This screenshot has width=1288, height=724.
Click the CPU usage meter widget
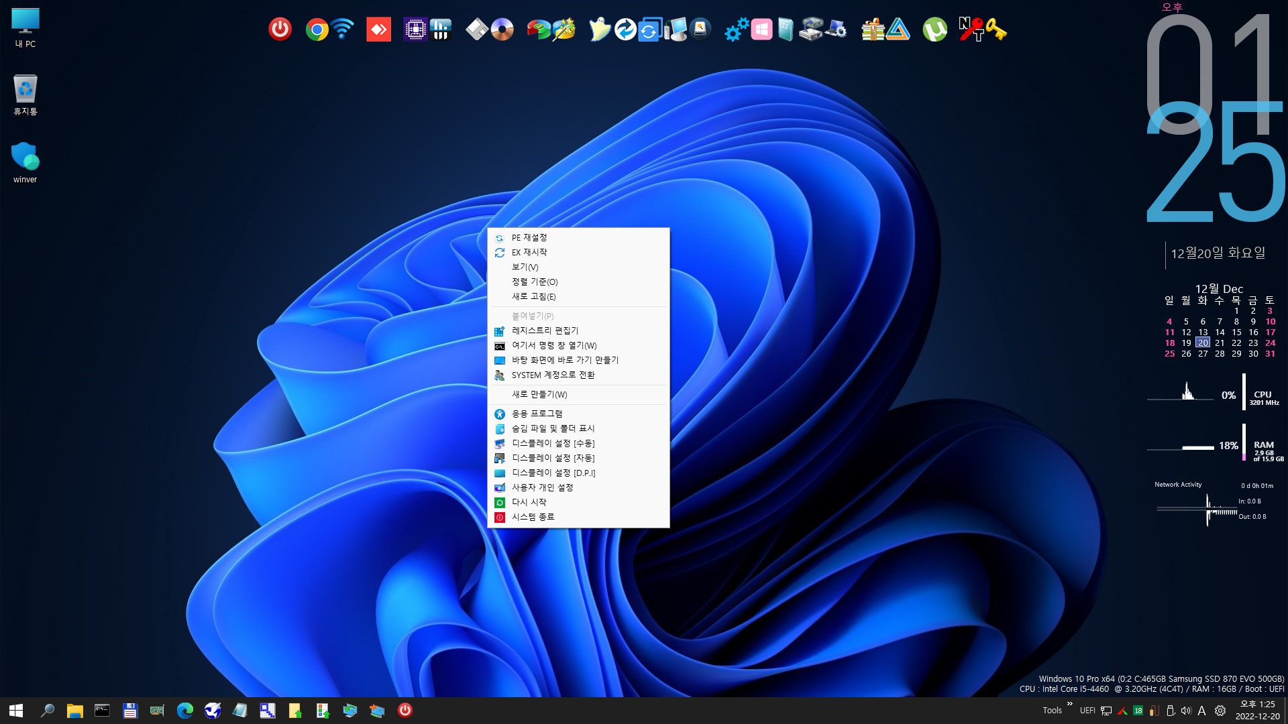pos(1214,392)
